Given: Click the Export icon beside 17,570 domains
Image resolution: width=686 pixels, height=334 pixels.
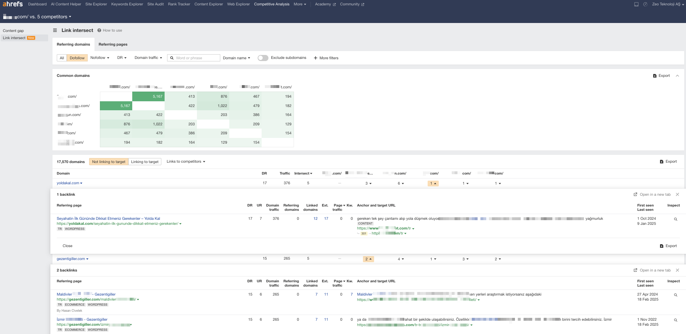Looking at the screenshot, I should tap(662, 162).
